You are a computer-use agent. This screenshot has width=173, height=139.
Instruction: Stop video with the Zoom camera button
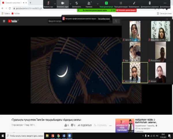point(63,3)
